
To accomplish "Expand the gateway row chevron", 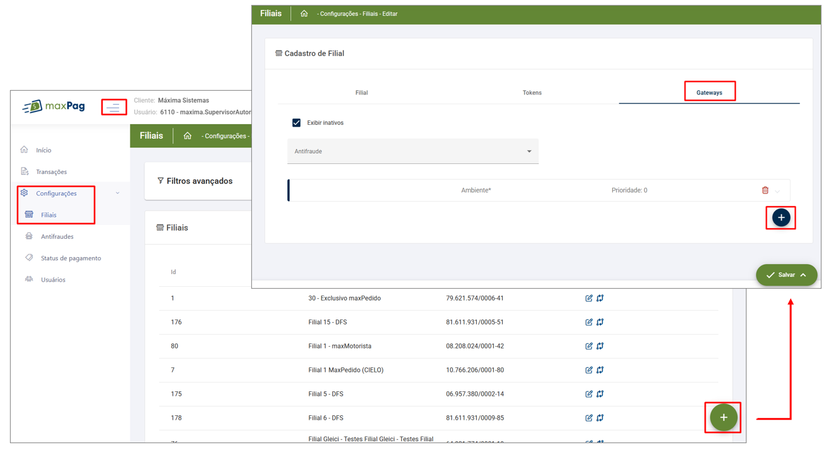I will click(778, 191).
